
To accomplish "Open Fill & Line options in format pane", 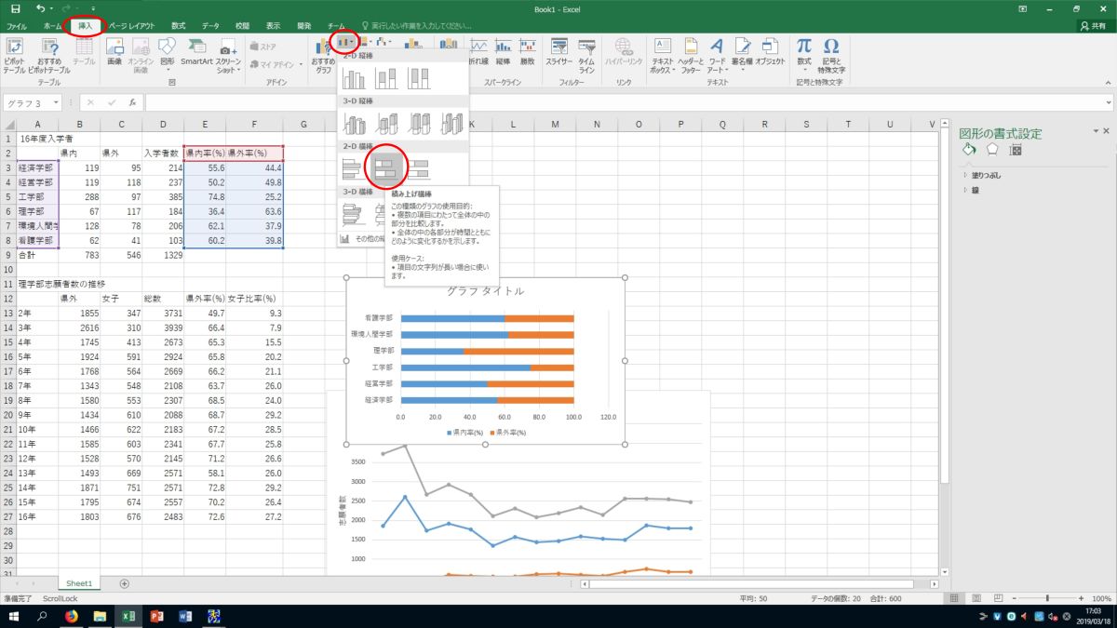I will tap(969, 150).
